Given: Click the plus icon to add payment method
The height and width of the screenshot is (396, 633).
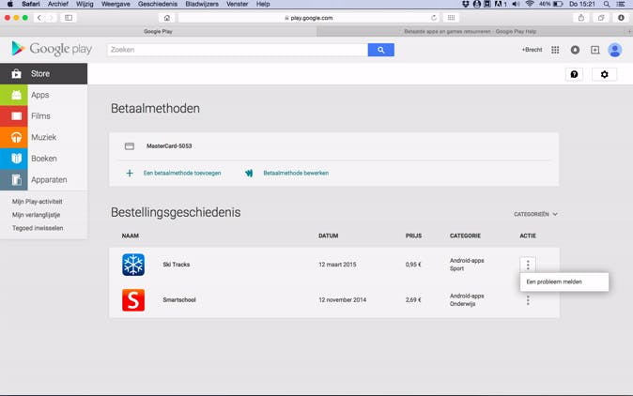Looking at the screenshot, I should click(x=130, y=173).
